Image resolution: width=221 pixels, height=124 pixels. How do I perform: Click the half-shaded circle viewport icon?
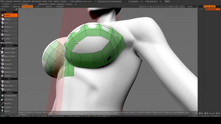click(x=141, y=7)
